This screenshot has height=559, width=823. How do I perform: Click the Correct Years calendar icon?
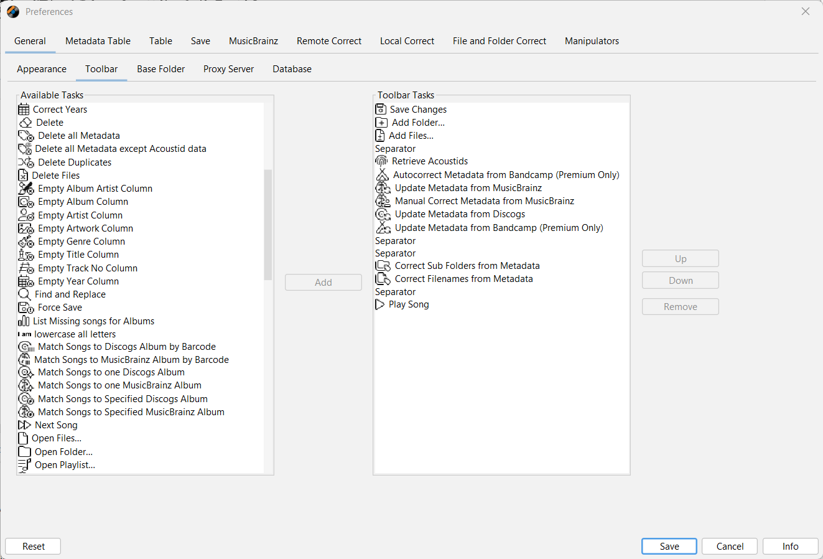pos(24,110)
